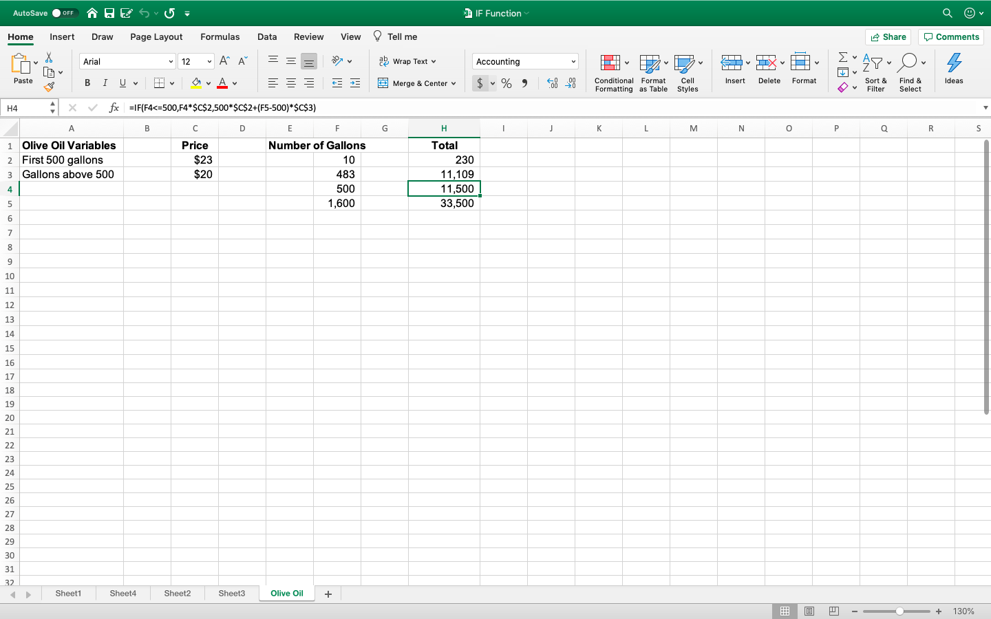The image size is (991, 619).
Task: Open Conditional Formatting options
Action: (x=613, y=71)
